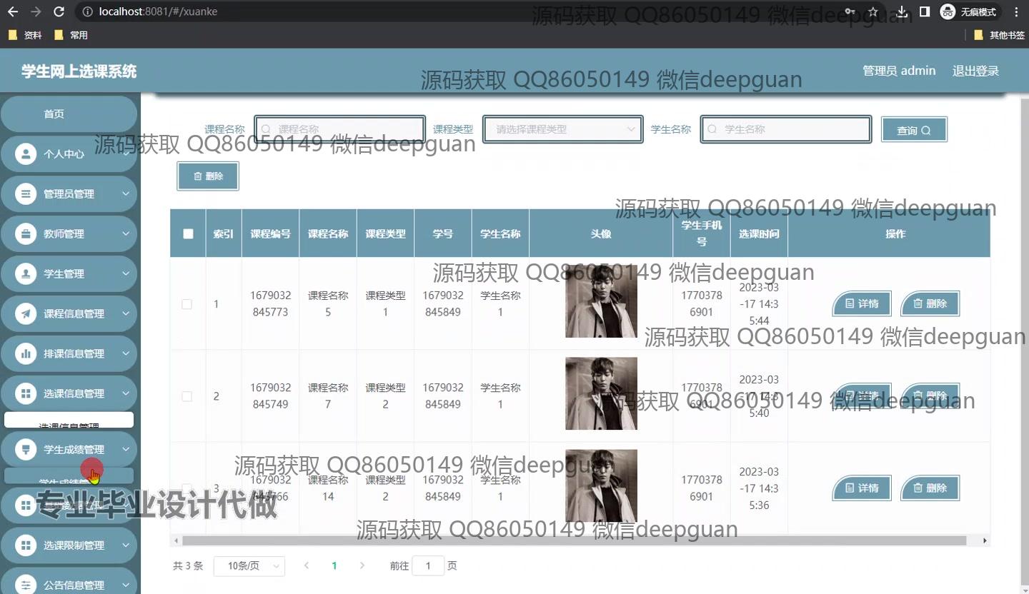Click the horizontal scrollbar right arrow
This screenshot has height=594, width=1029.
coord(985,540)
